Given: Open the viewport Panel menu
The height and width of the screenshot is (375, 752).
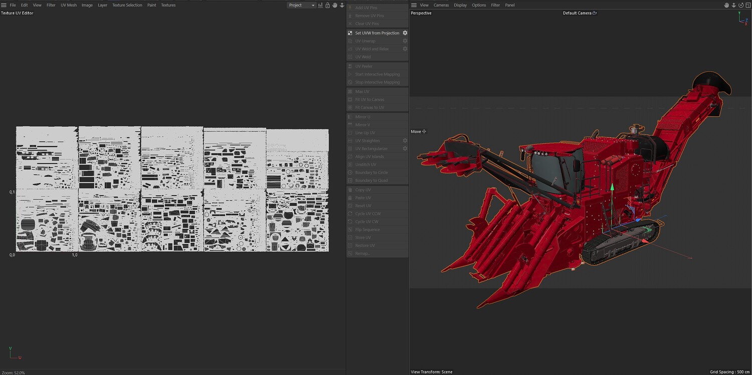Looking at the screenshot, I should click(510, 5).
